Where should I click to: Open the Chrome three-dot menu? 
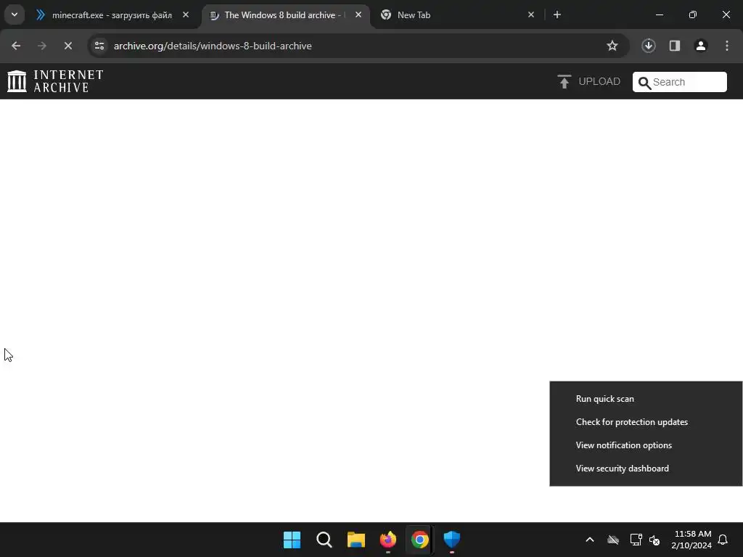point(727,46)
